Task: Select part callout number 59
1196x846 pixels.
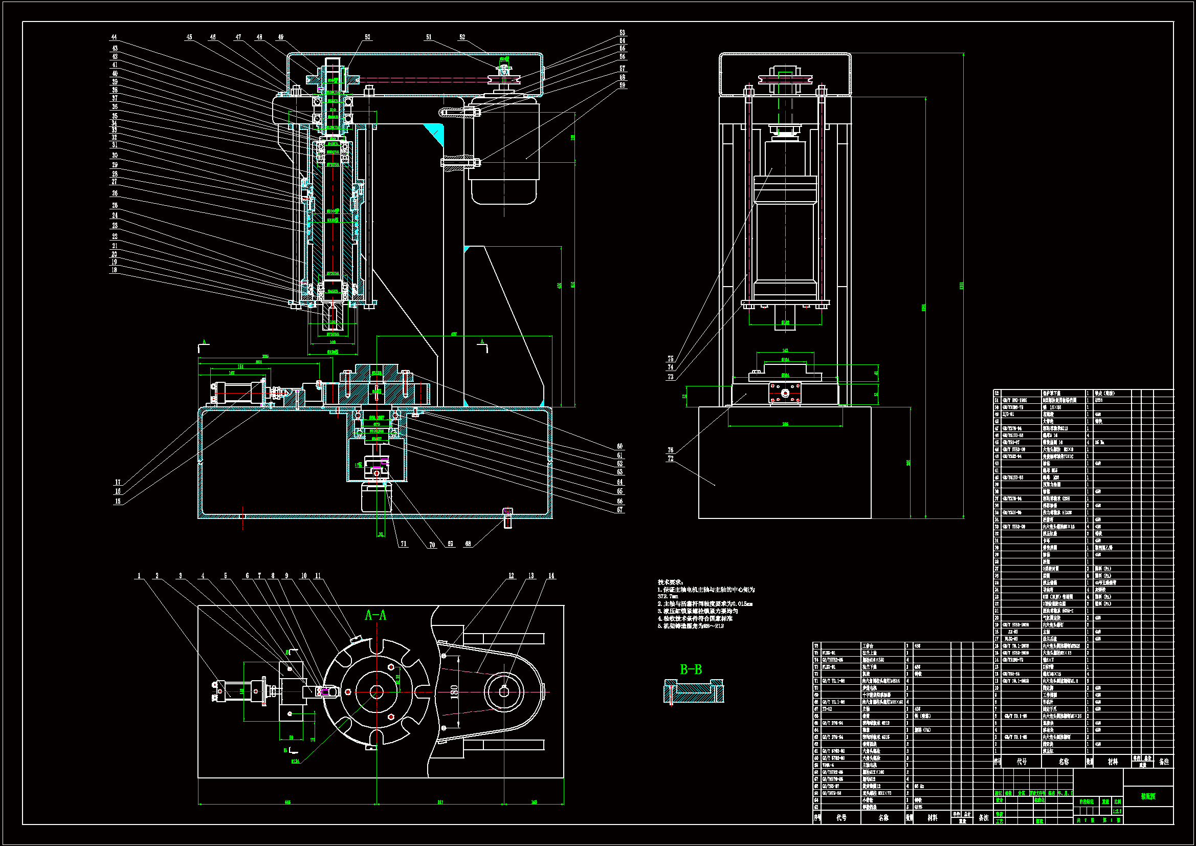Action: (622, 85)
